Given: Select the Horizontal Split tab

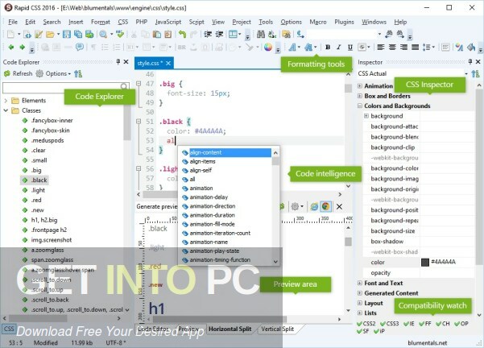Looking at the screenshot, I should pos(230,329).
